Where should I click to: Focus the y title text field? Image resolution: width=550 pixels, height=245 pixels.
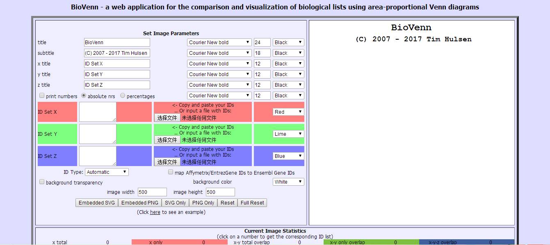[117, 74]
